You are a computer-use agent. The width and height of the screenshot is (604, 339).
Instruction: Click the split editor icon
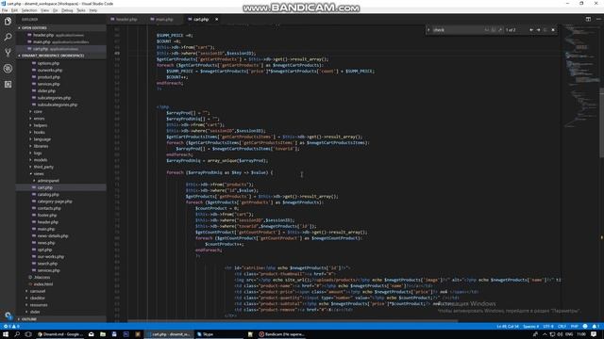[588, 19]
